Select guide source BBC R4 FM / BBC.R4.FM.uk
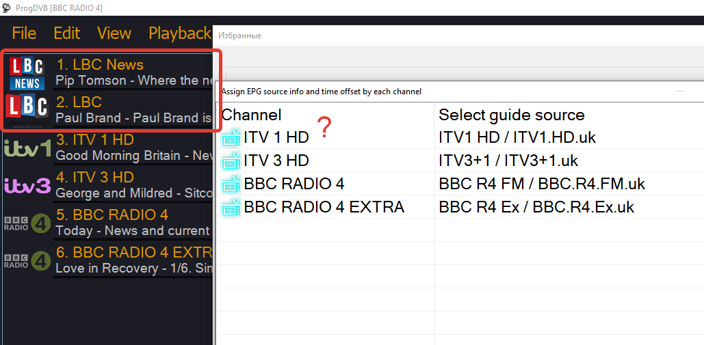The image size is (704, 345). pos(542,184)
